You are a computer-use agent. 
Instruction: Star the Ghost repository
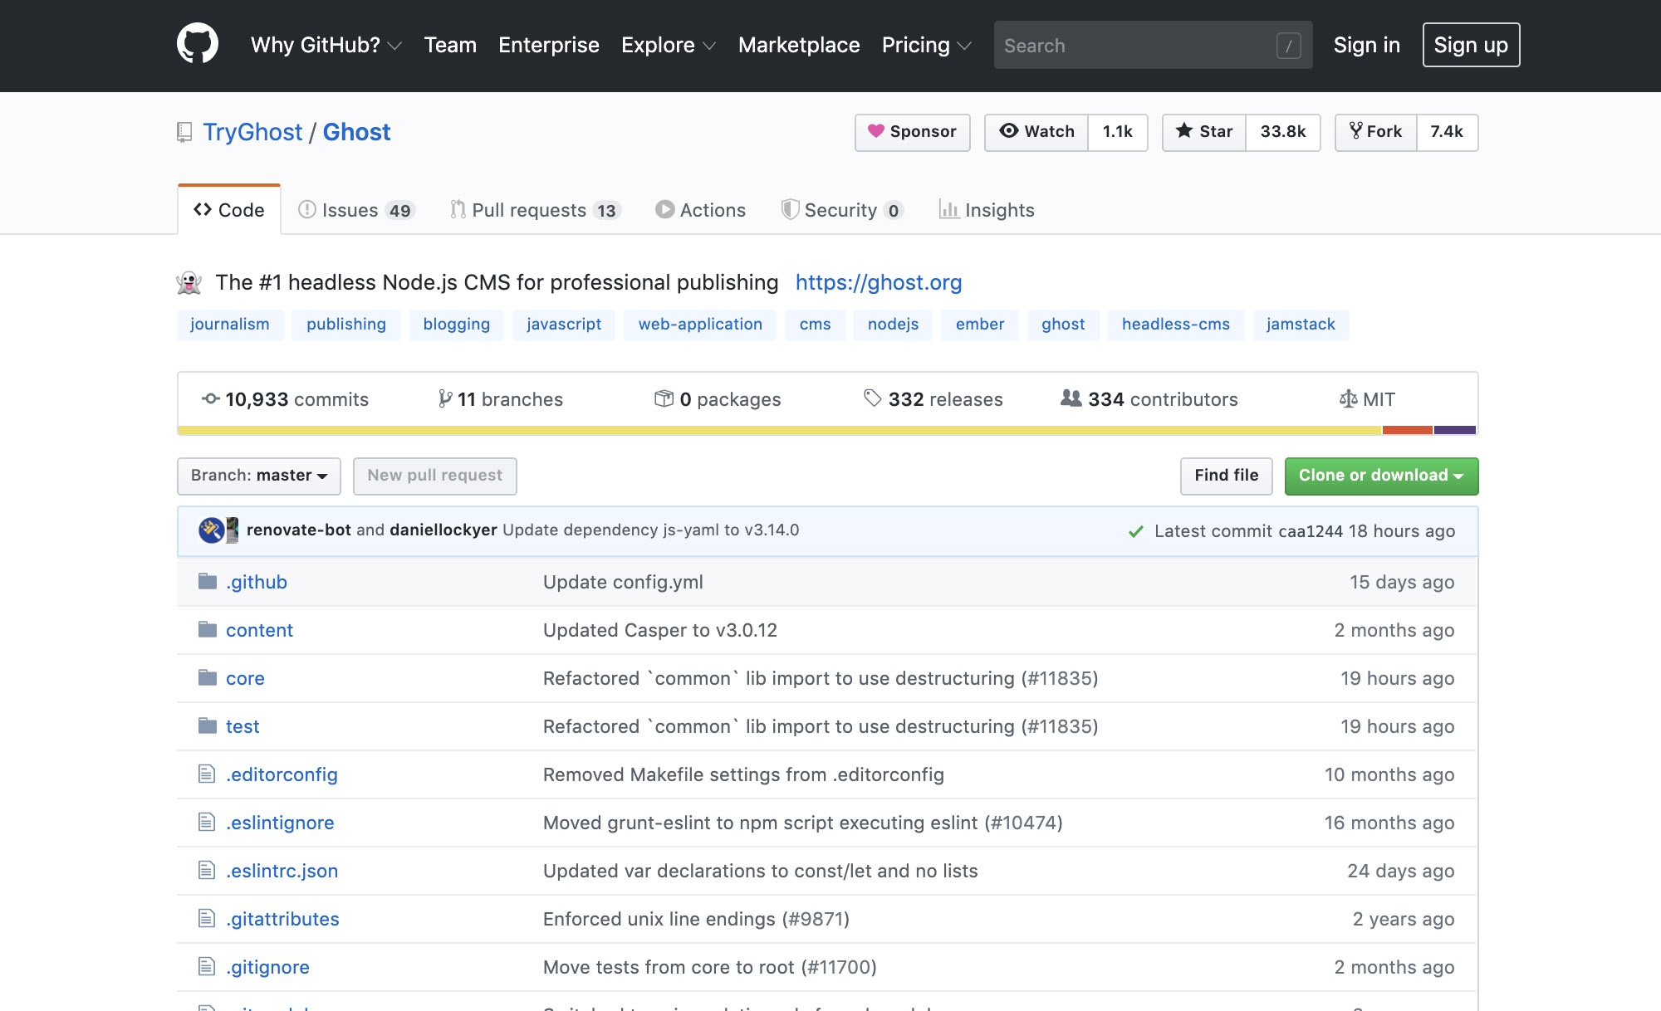1204,132
